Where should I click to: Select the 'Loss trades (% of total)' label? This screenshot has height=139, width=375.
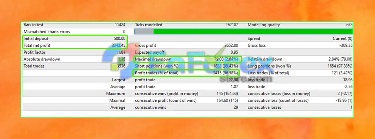[x=268, y=73]
